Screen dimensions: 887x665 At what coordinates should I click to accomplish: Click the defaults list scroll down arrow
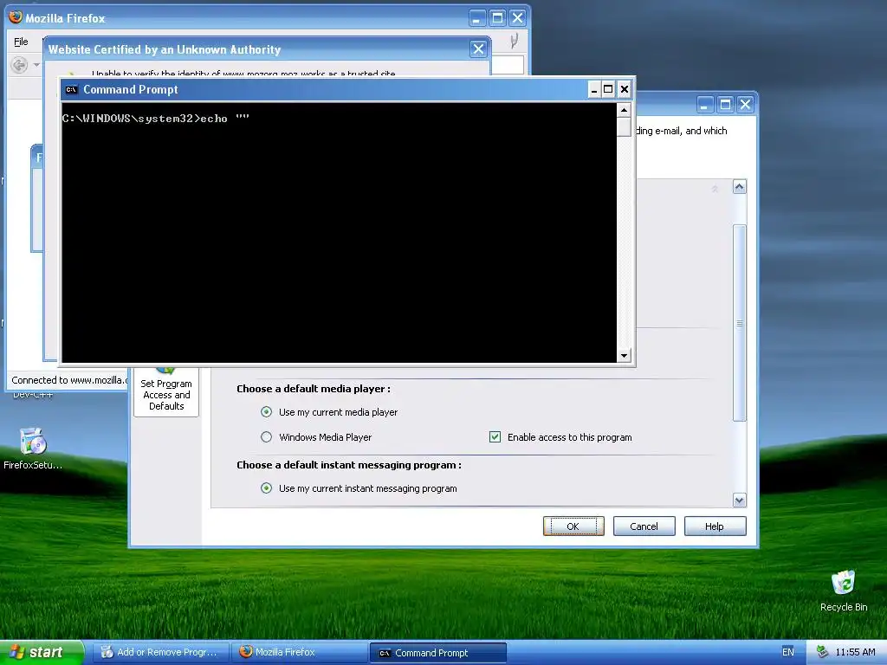[740, 500]
